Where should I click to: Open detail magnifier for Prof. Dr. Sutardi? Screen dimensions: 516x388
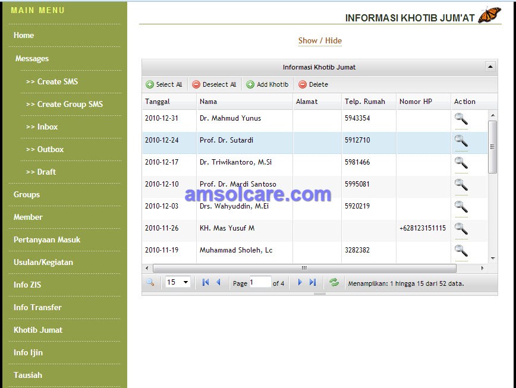click(x=461, y=141)
